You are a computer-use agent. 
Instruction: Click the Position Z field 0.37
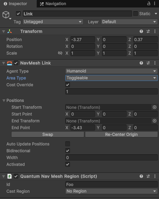tap(145, 39)
